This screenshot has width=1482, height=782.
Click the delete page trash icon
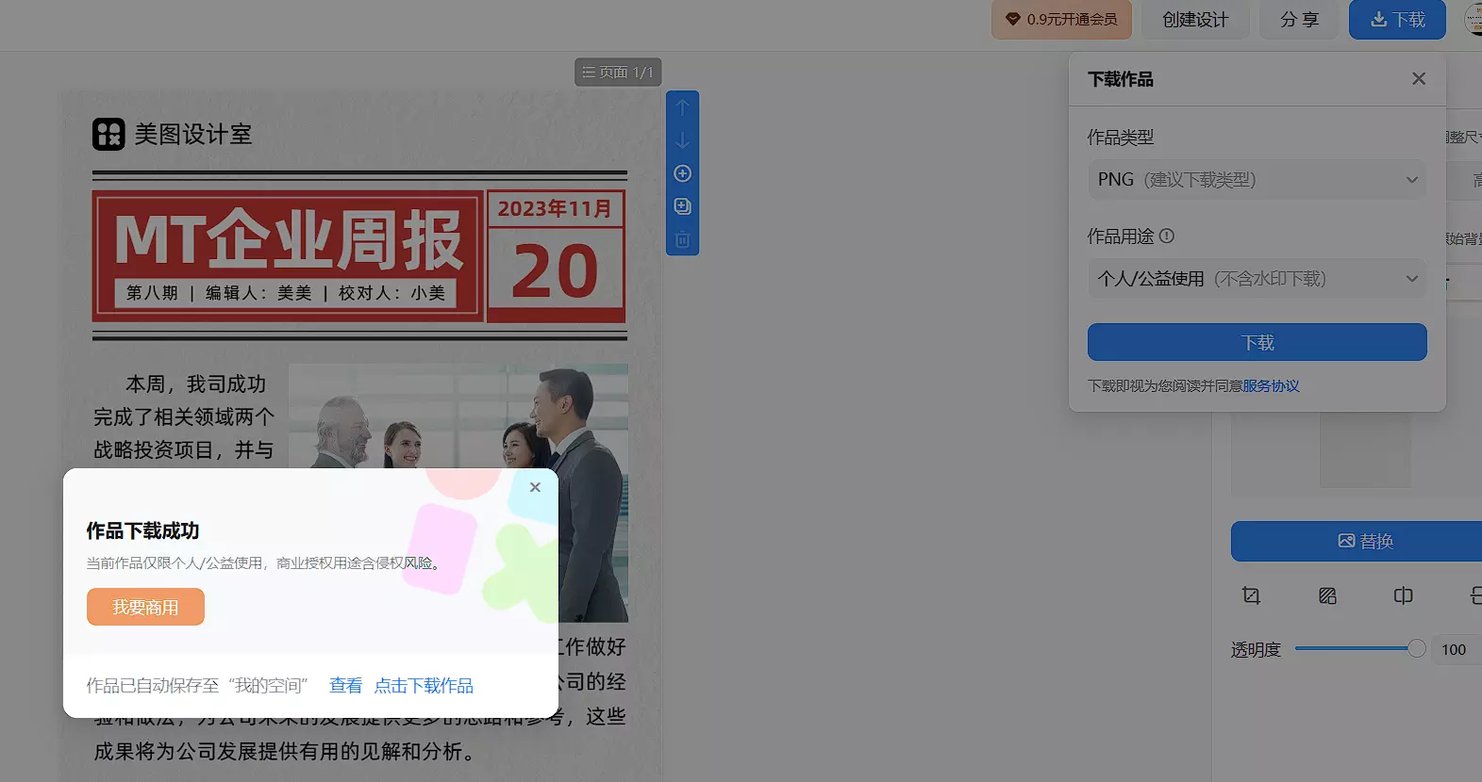(x=682, y=239)
